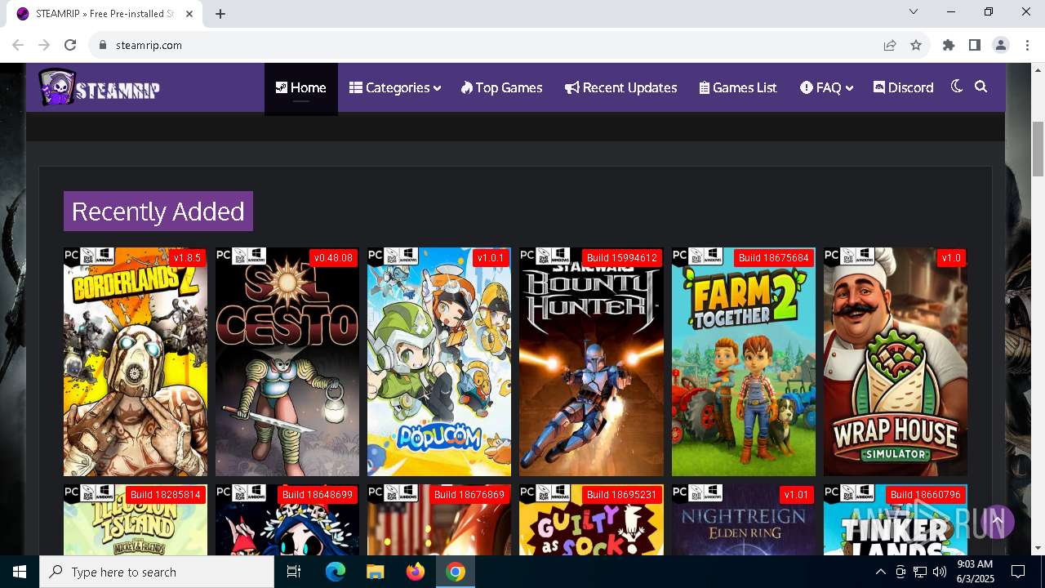1045x588 pixels.
Task: Click the share page icon in address bar
Action: click(890, 45)
